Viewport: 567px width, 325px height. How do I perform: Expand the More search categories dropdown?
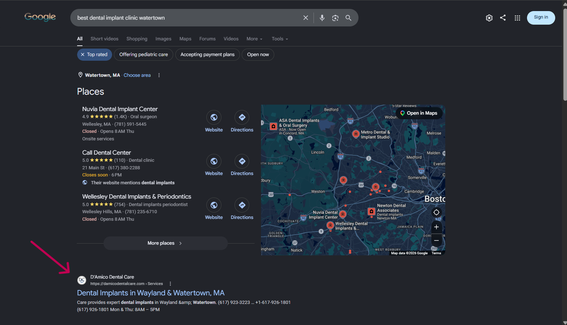click(254, 39)
